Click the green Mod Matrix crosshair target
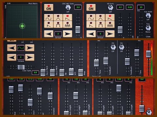The width and height of the screenshot is (157, 117). pos(22,26)
